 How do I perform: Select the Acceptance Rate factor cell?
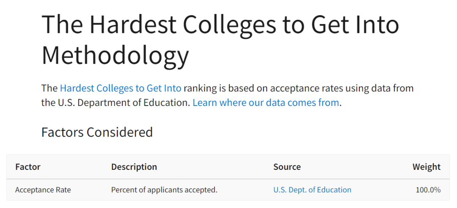(43, 190)
